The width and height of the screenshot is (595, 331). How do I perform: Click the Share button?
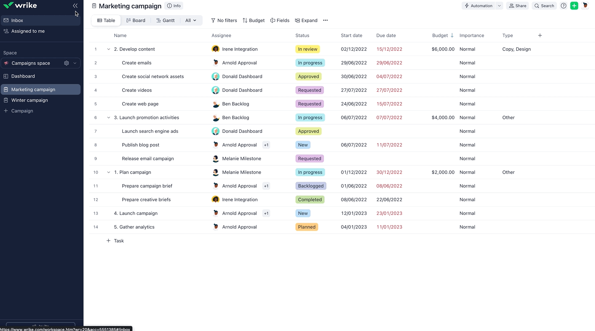coord(518,6)
